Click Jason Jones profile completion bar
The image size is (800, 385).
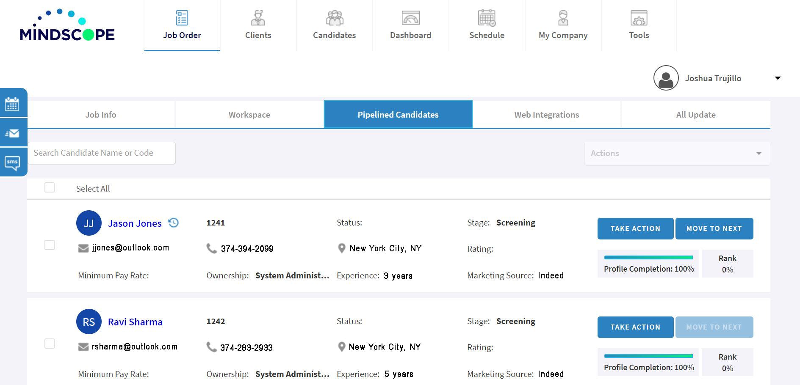pyautogui.click(x=648, y=257)
